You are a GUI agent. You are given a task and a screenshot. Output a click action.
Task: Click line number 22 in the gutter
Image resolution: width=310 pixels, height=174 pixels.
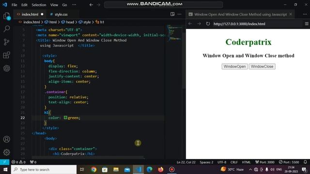pos(23,117)
